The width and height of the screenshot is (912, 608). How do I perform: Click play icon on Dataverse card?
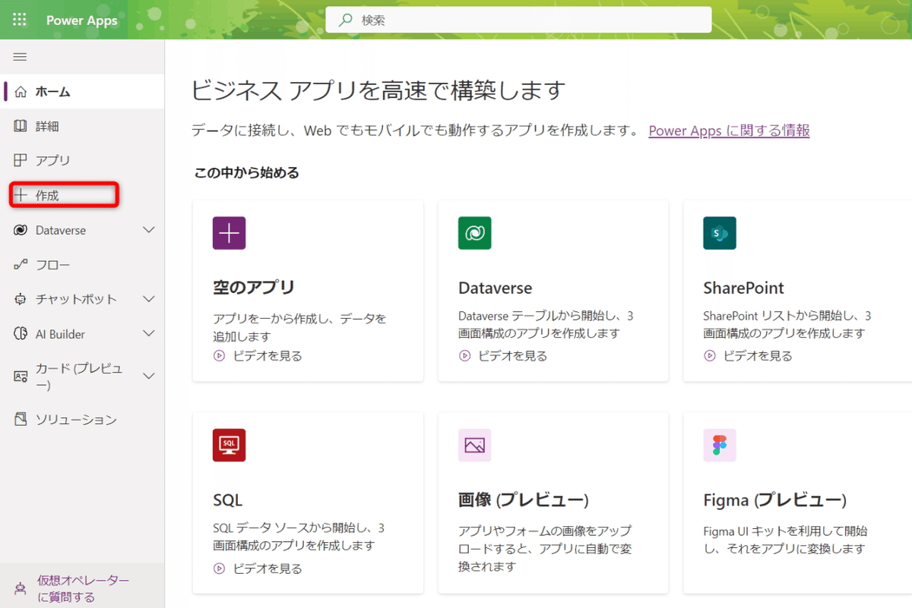coord(465,355)
